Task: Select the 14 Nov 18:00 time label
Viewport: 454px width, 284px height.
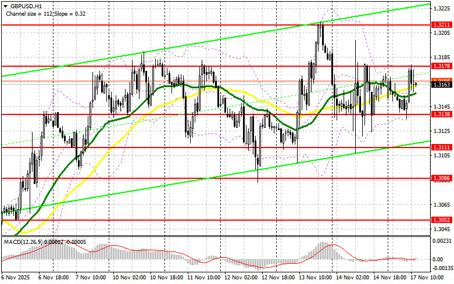Action: pyautogui.click(x=394, y=279)
